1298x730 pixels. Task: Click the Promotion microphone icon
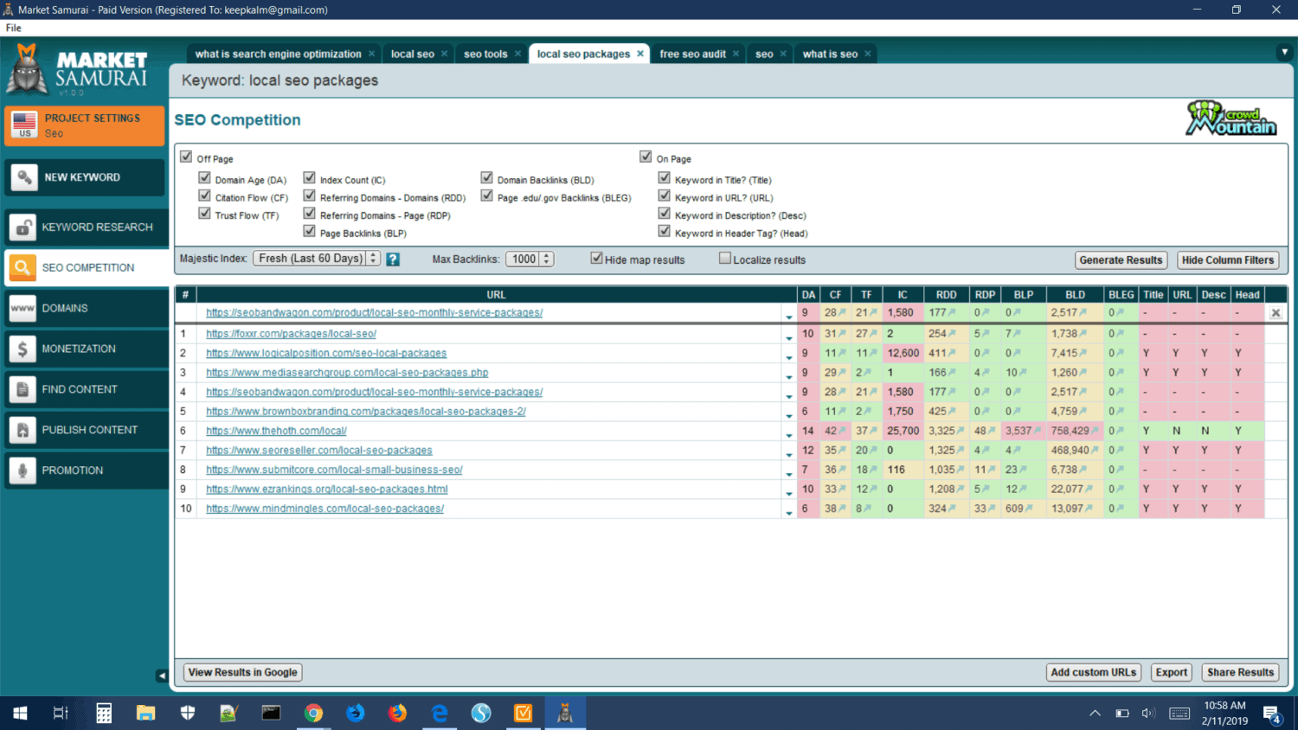point(22,471)
